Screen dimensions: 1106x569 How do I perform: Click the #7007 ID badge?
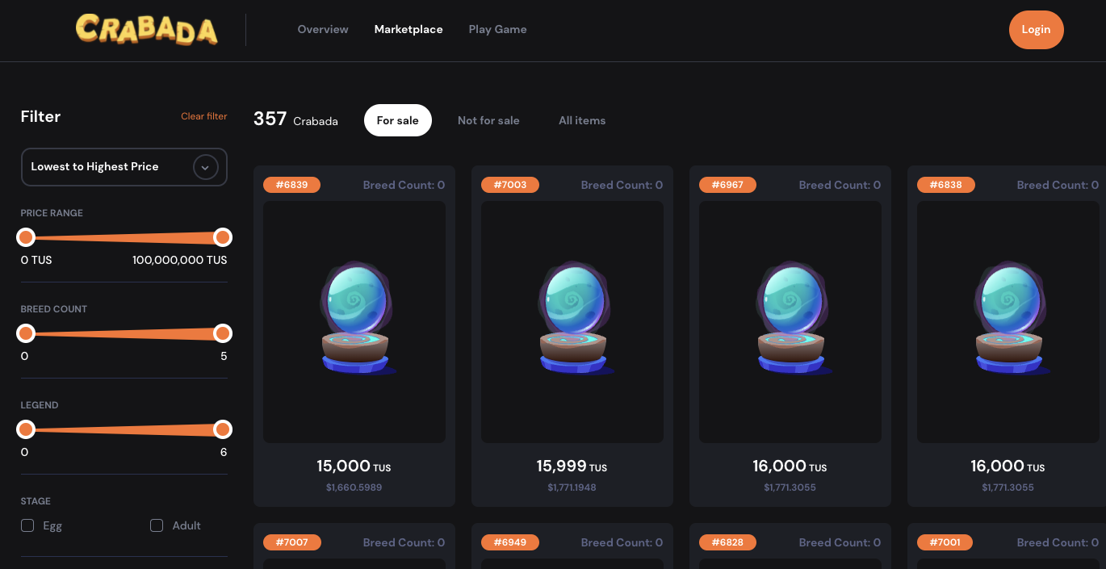(x=292, y=542)
